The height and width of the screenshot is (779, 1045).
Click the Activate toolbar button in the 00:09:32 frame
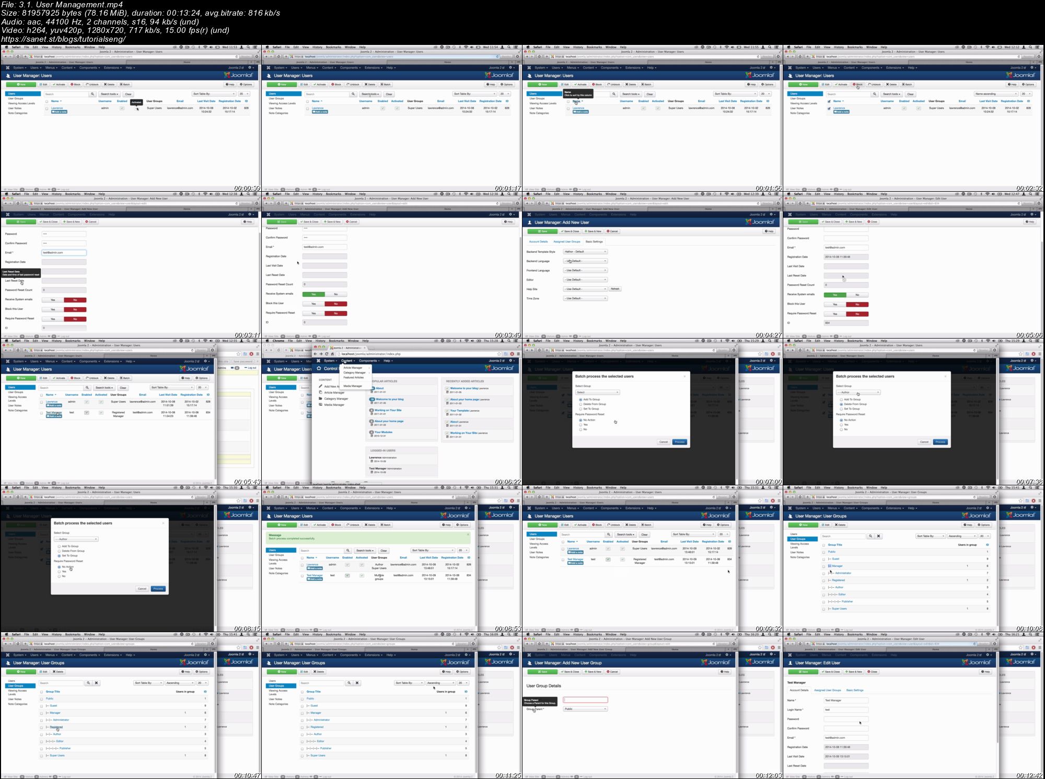tap(580, 525)
